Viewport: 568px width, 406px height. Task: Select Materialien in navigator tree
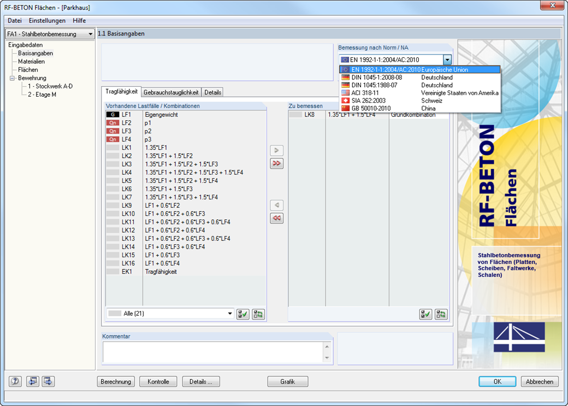(31, 62)
